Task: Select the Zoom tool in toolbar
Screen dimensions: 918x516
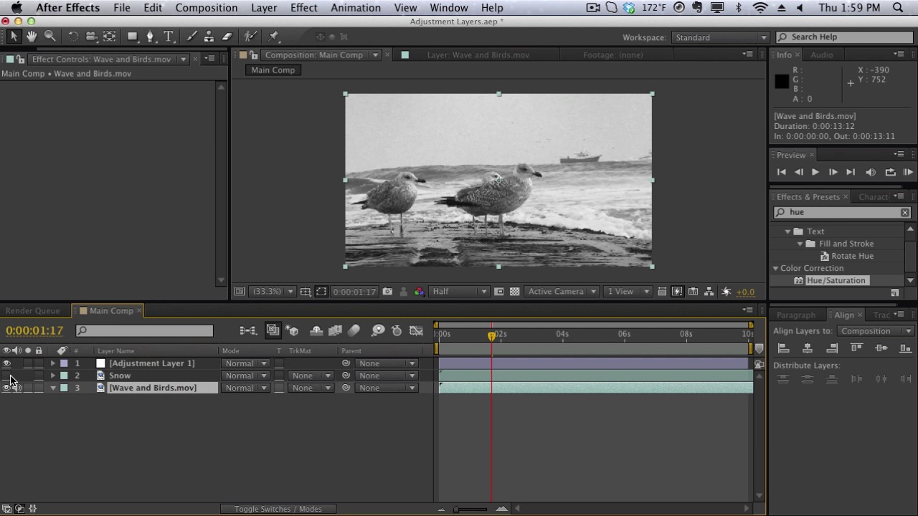Action: click(x=50, y=37)
